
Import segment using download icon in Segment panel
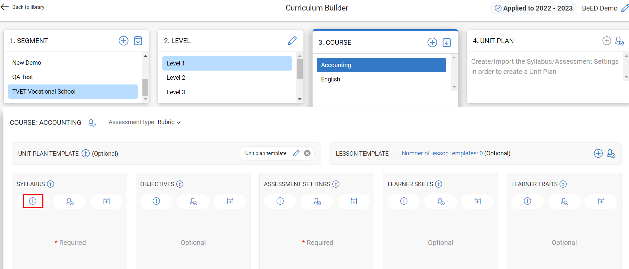[138, 41]
